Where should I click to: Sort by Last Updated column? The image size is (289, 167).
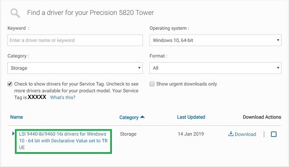[x=191, y=117]
